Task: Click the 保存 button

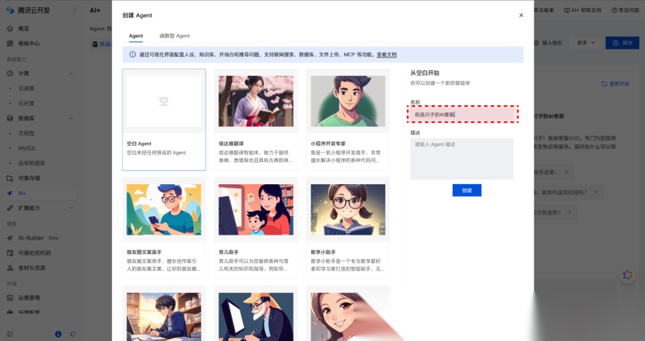Action: 622,43
